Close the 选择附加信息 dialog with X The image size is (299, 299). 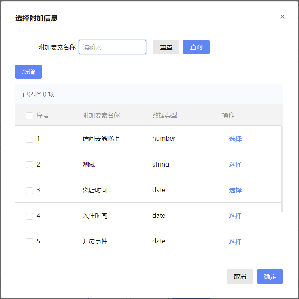pos(282,17)
